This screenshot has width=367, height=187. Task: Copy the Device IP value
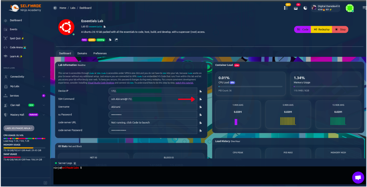(201, 91)
